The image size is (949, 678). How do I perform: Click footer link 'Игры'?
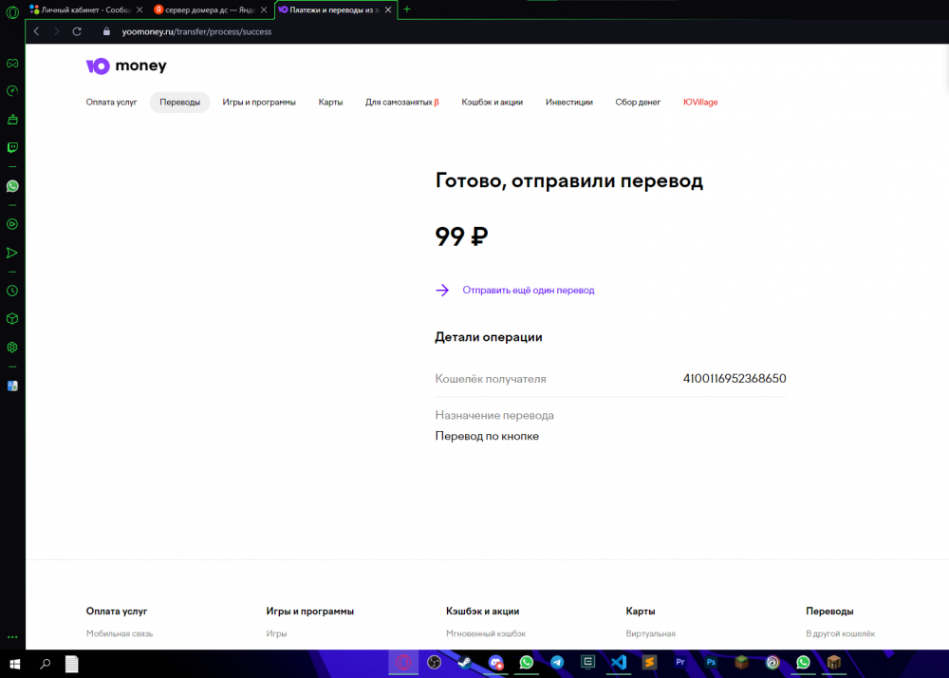click(276, 633)
